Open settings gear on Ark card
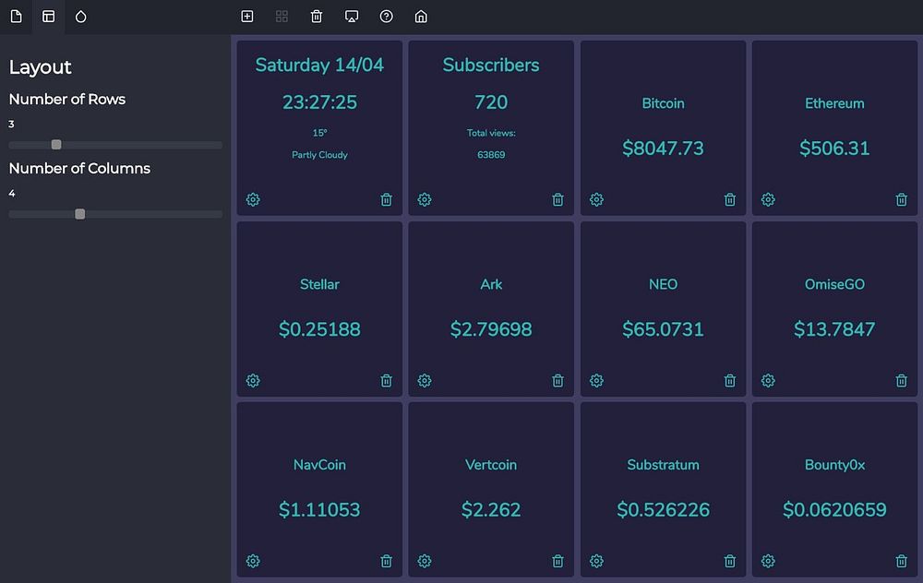Image resolution: width=923 pixels, height=583 pixels. tap(425, 381)
